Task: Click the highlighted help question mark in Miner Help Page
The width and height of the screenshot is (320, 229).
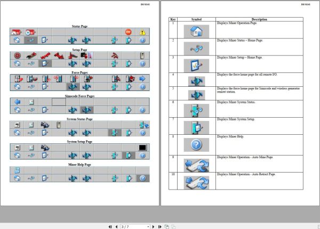Action: pos(142,178)
